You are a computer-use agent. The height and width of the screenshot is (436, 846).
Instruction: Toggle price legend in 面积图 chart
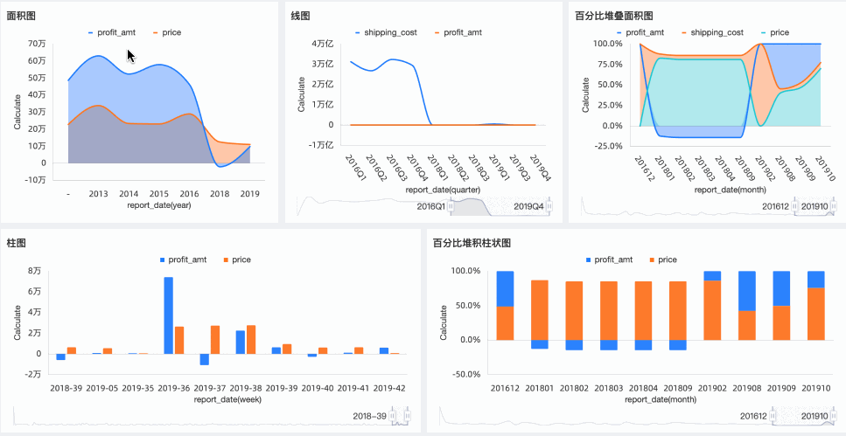coord(167,32)
